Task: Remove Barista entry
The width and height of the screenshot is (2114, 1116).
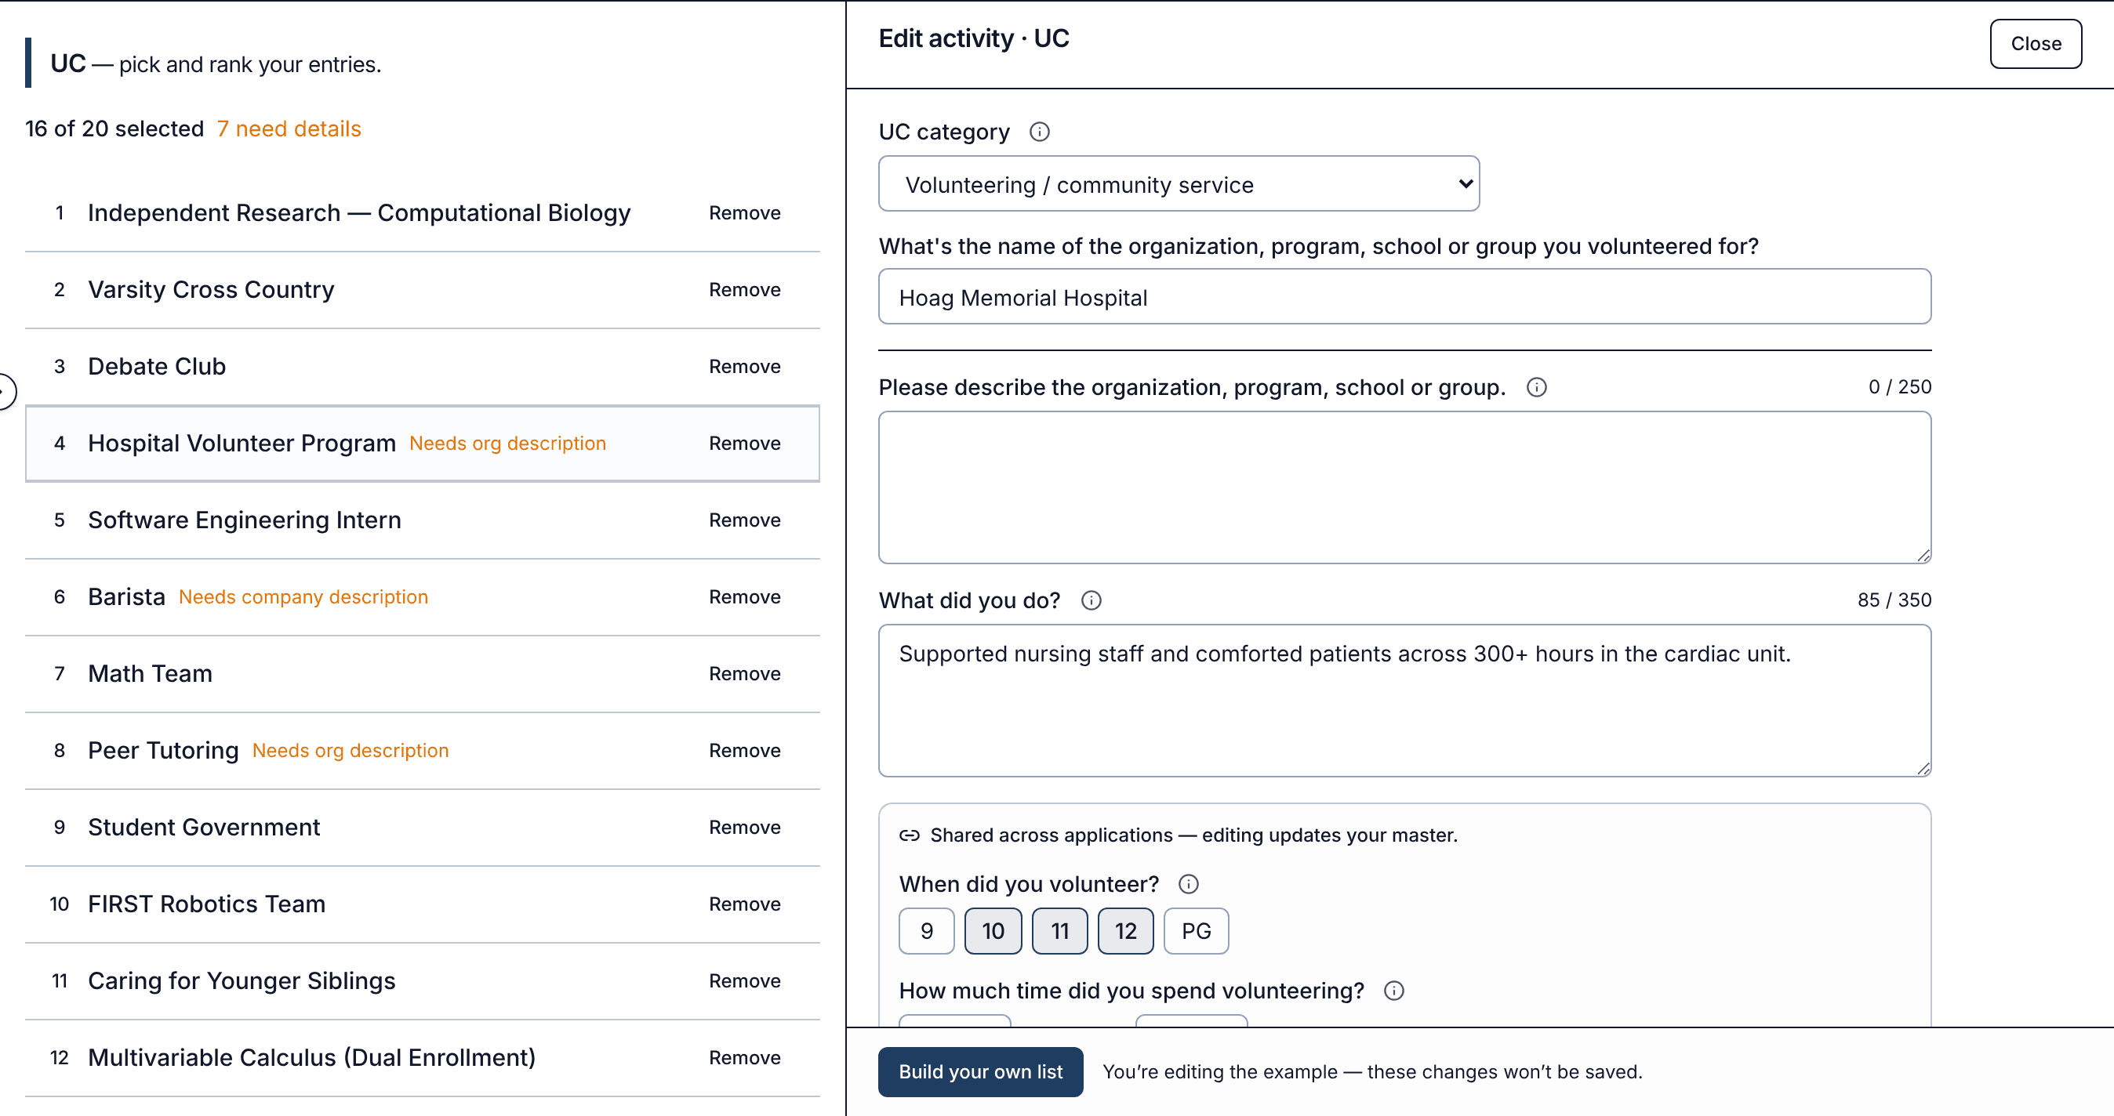Action: (x=744, y=597)
